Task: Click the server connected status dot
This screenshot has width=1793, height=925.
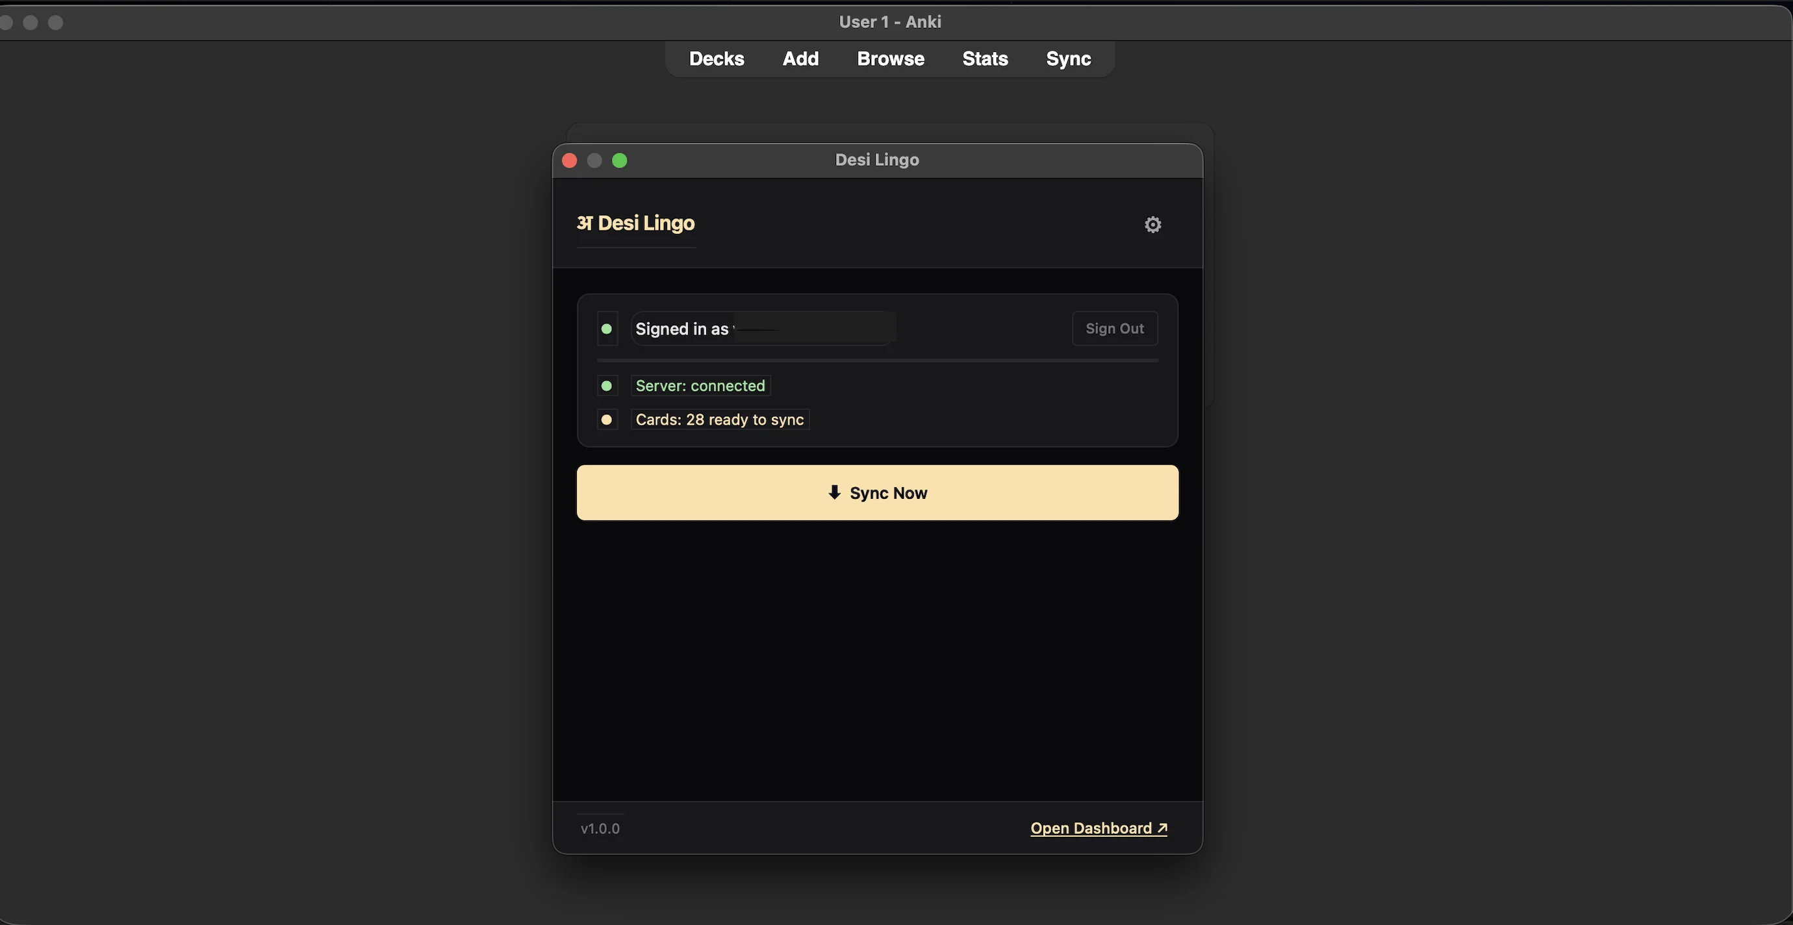Action: pyautogui.click(x=606, y=386)
